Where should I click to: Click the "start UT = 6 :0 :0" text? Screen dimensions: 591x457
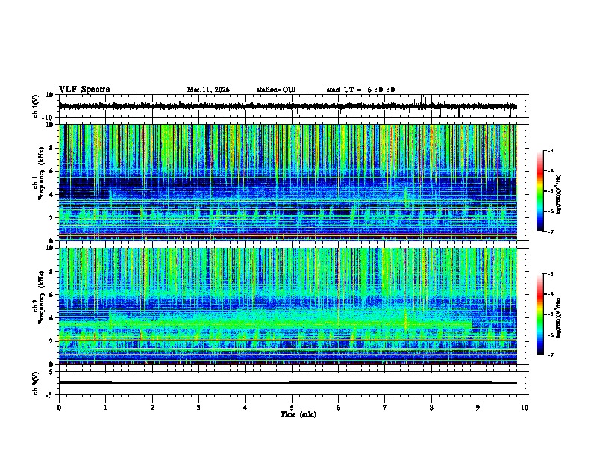tap(360, 90)
